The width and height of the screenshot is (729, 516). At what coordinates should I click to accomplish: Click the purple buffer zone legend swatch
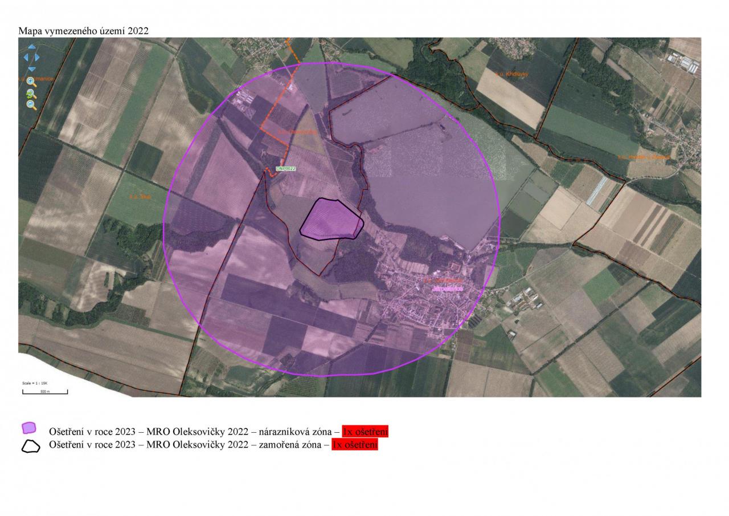coord(29,428)
